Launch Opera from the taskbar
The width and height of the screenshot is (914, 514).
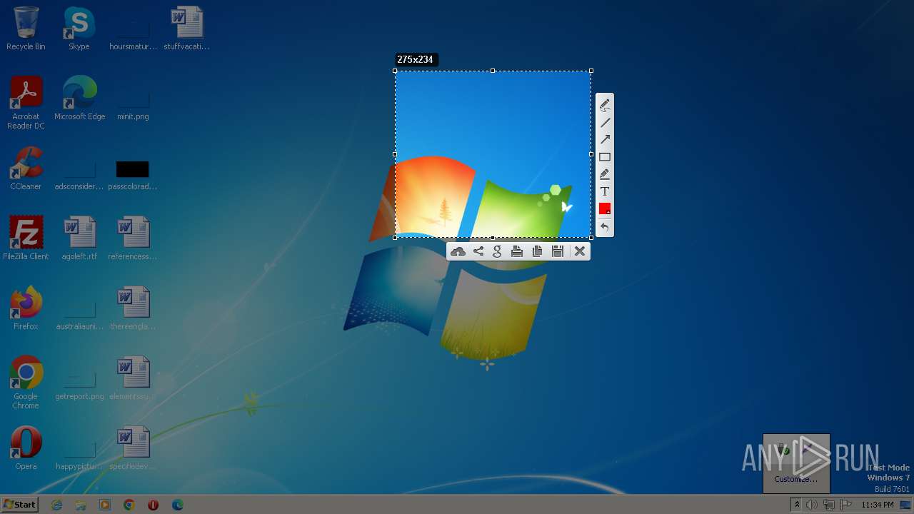pyautogui.click(x=153, y=505)
